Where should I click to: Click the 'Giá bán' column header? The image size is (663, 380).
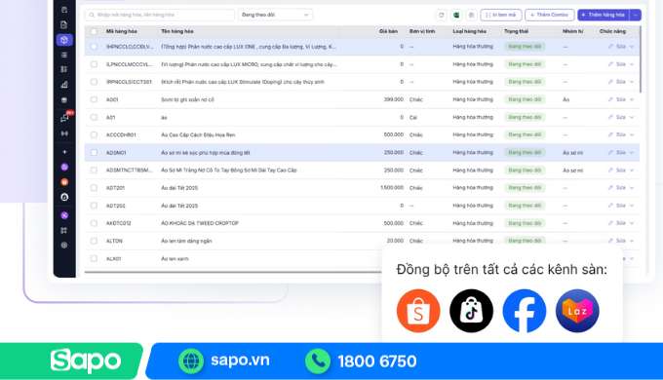click(x=388, y=31)
